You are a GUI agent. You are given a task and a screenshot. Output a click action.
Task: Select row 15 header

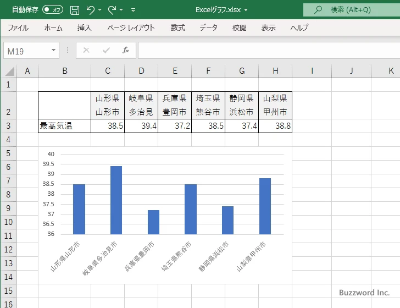tap(8, 290)
